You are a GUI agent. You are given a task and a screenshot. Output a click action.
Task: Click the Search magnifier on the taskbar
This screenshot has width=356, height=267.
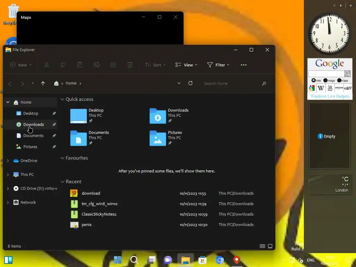click(x=134, y=260)
